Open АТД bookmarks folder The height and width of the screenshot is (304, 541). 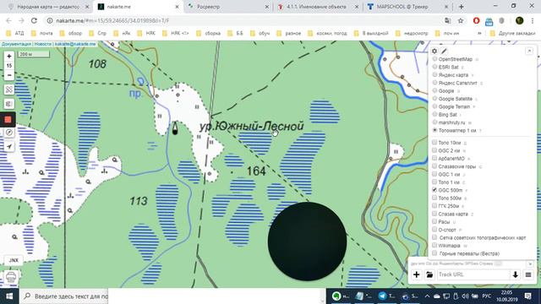15,34
